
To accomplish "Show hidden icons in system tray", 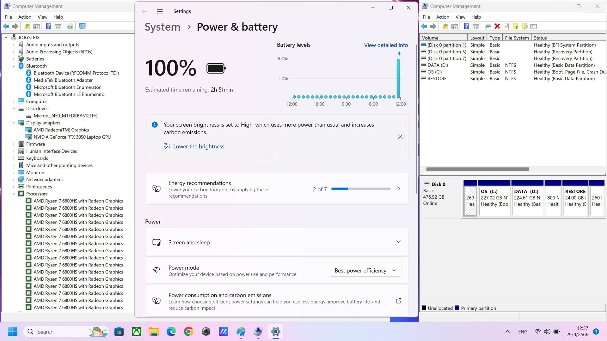I will [x=507, y=332].
